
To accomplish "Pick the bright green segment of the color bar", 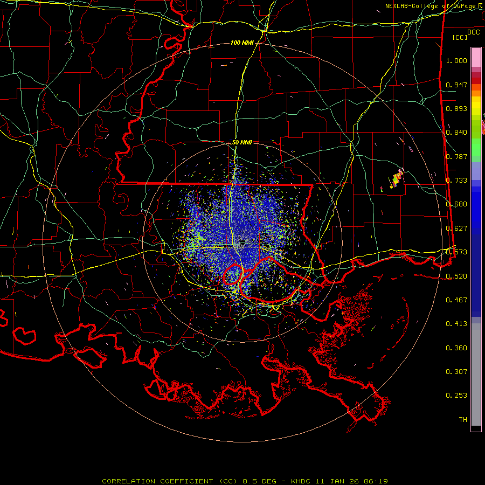I will pos(476,147).
